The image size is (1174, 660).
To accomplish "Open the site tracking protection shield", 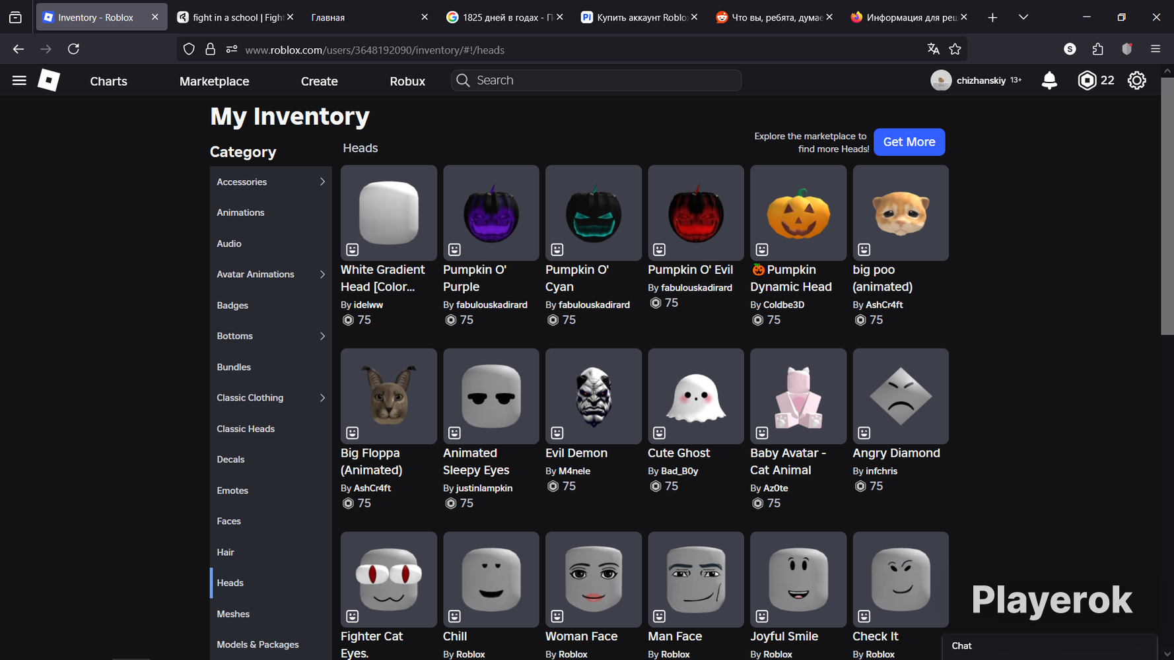I will click(189, 49).
